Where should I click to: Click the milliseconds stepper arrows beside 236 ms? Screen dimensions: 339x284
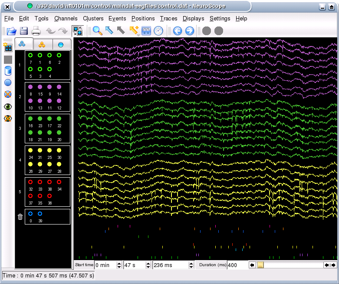coord(191,265)
